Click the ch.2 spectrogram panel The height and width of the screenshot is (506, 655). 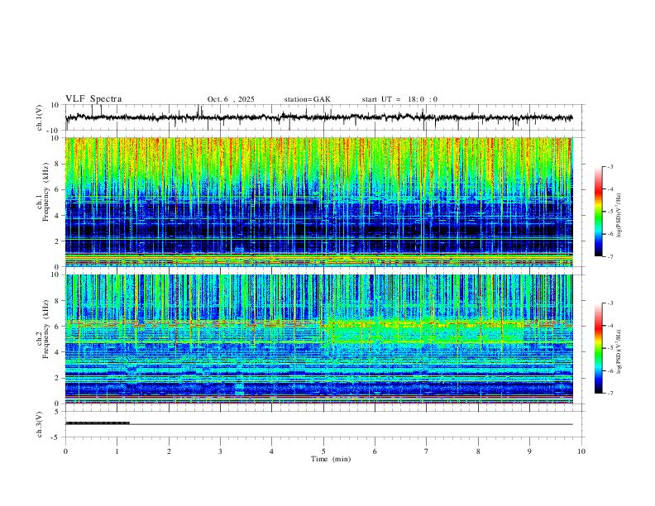click(318, 339)
